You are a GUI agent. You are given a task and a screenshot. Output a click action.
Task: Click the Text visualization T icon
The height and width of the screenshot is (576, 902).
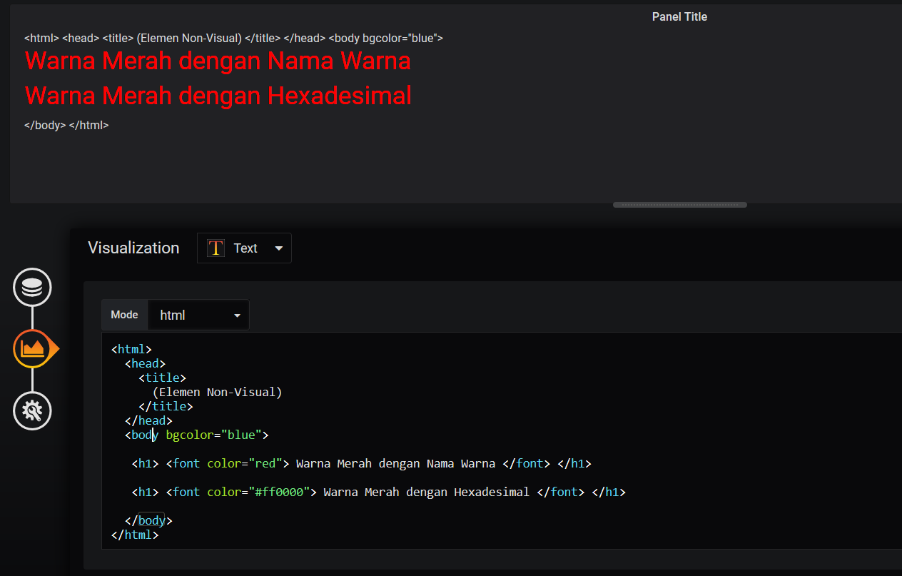(216, 248)
